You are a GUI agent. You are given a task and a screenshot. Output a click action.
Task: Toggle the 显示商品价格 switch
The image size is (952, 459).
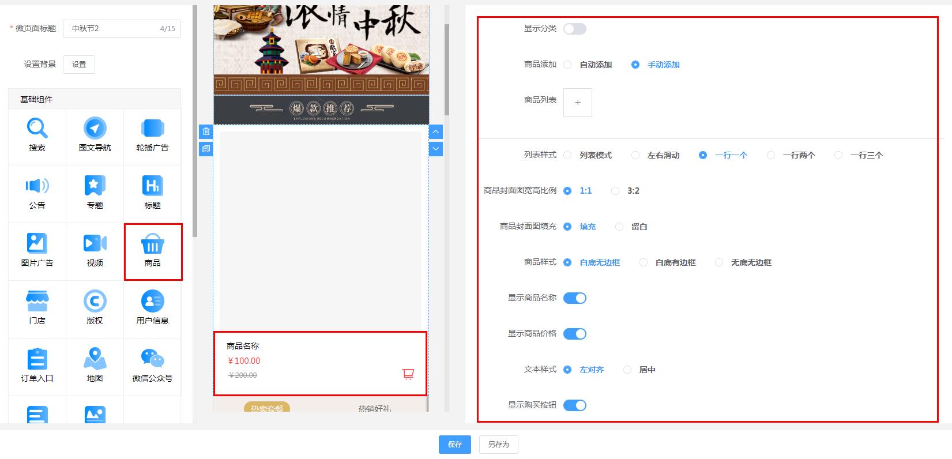pos(575,334)
